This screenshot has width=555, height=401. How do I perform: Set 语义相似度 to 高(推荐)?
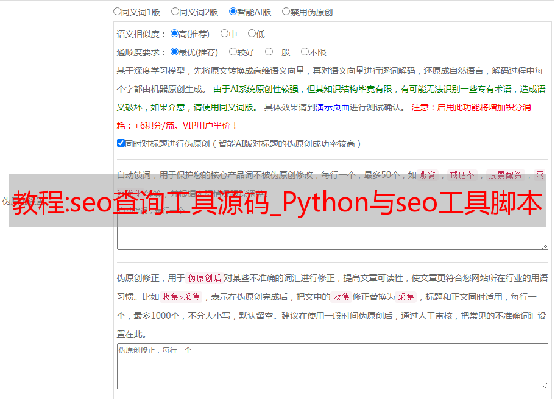[174, 34]
